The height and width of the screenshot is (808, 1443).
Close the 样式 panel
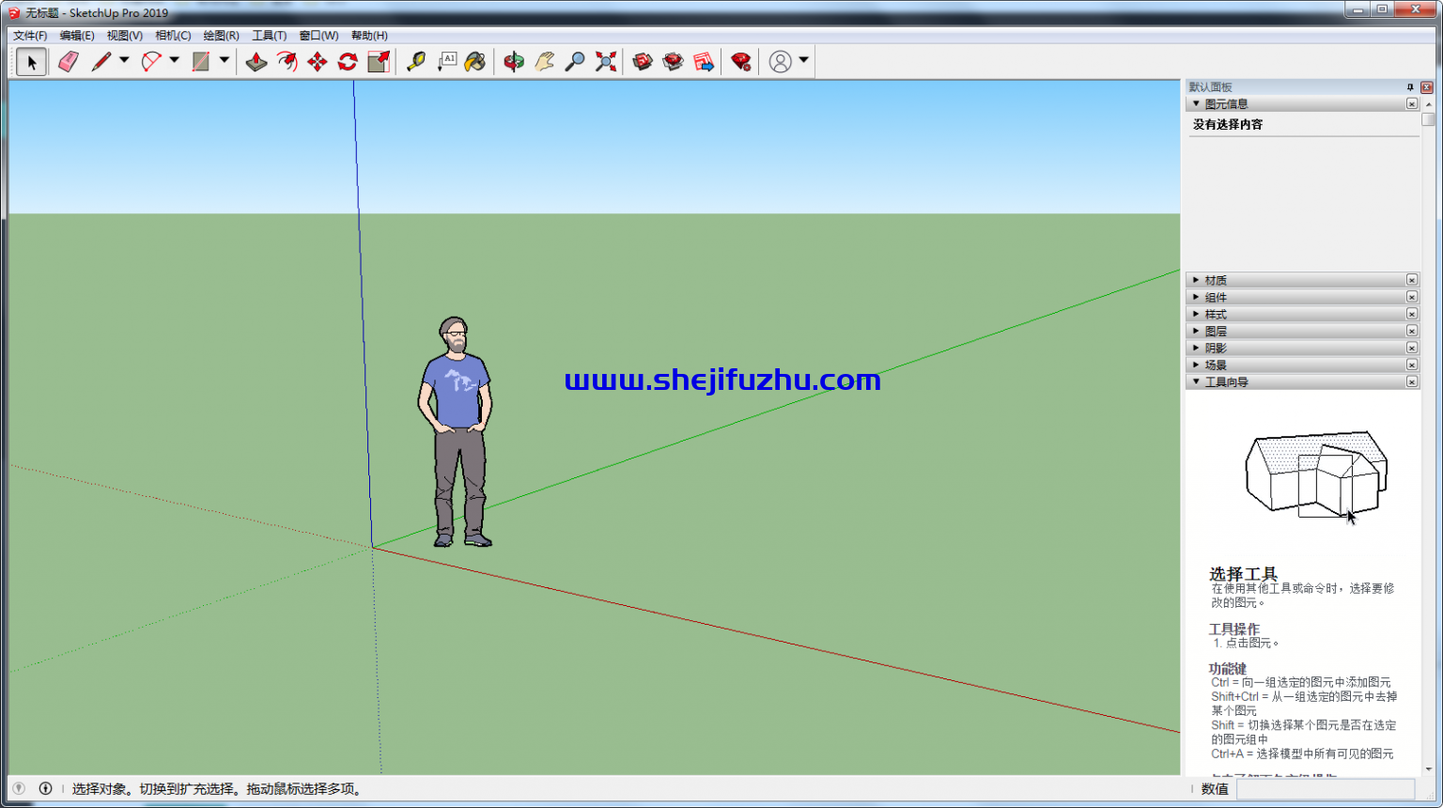pos(1412,314)
